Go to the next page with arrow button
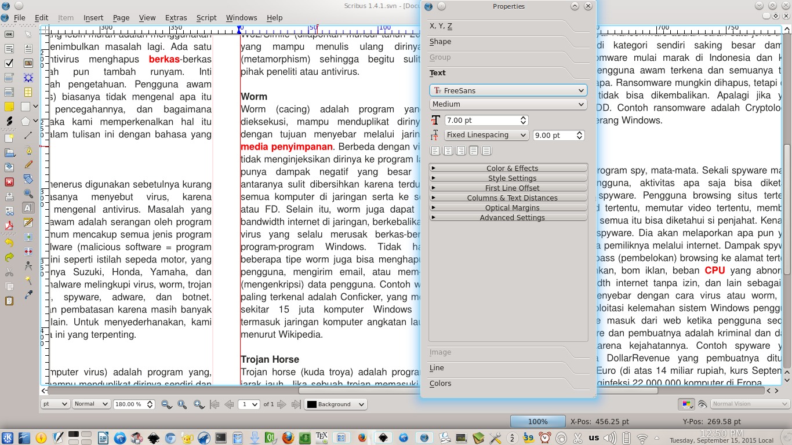792x445 pixels. point(282,404)
